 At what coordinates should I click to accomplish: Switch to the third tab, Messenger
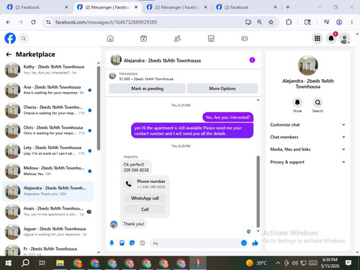click(x=177, y=7)
